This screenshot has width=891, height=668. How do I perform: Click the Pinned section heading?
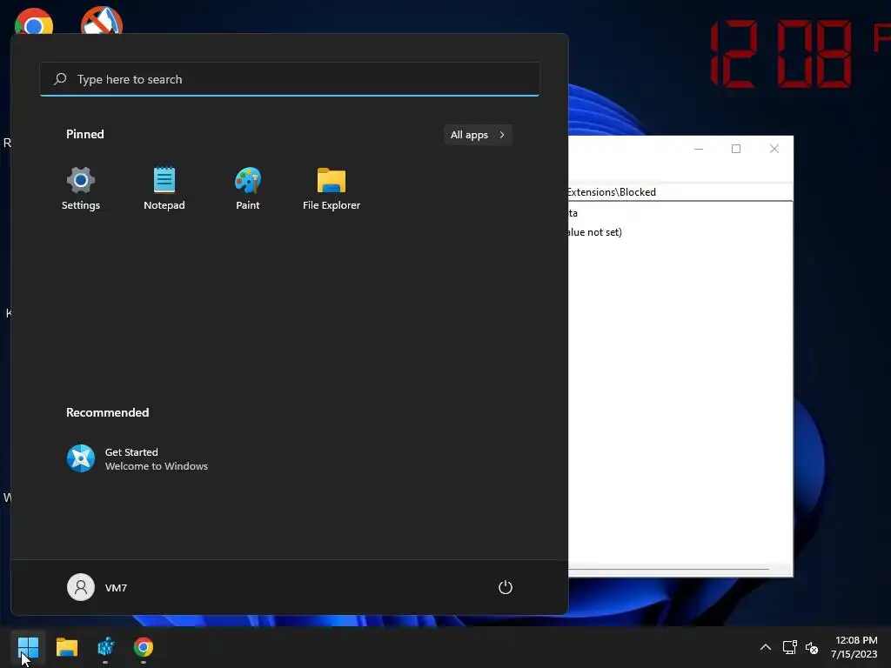click(85, 134)
